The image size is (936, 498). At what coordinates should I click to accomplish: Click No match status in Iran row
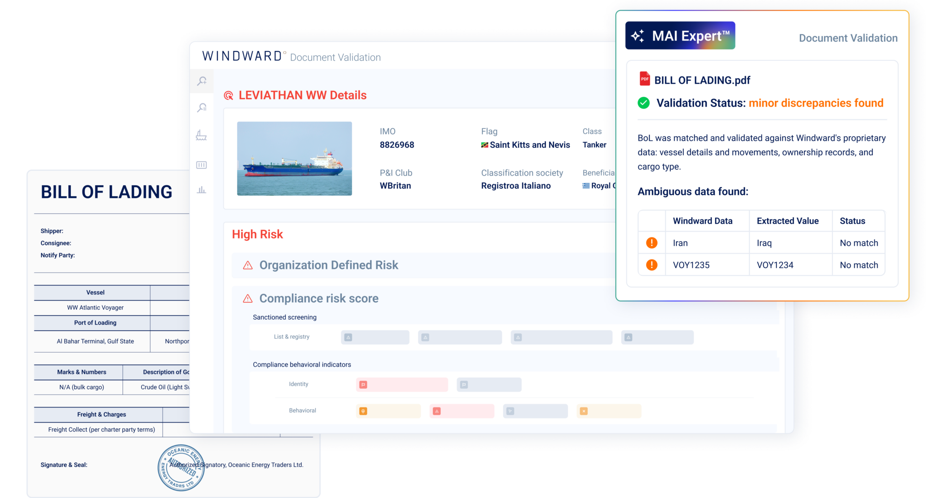(859, 243)
